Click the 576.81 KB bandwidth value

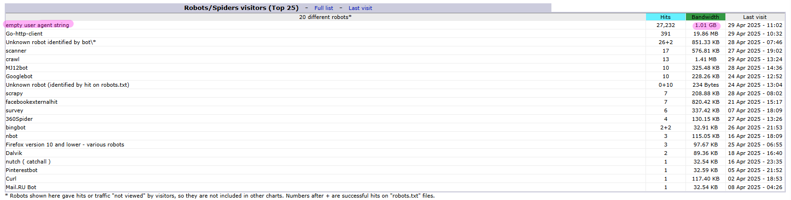pos(705,51)
